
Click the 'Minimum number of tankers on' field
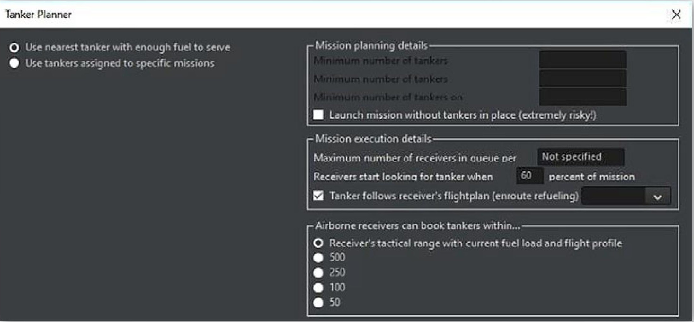tap(582, 97)
